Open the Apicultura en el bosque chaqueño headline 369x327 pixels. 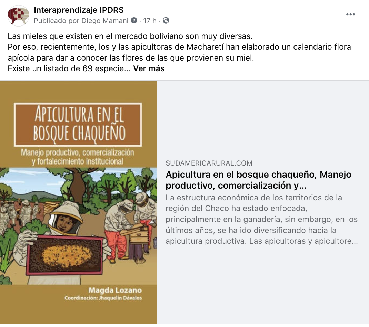258,180
